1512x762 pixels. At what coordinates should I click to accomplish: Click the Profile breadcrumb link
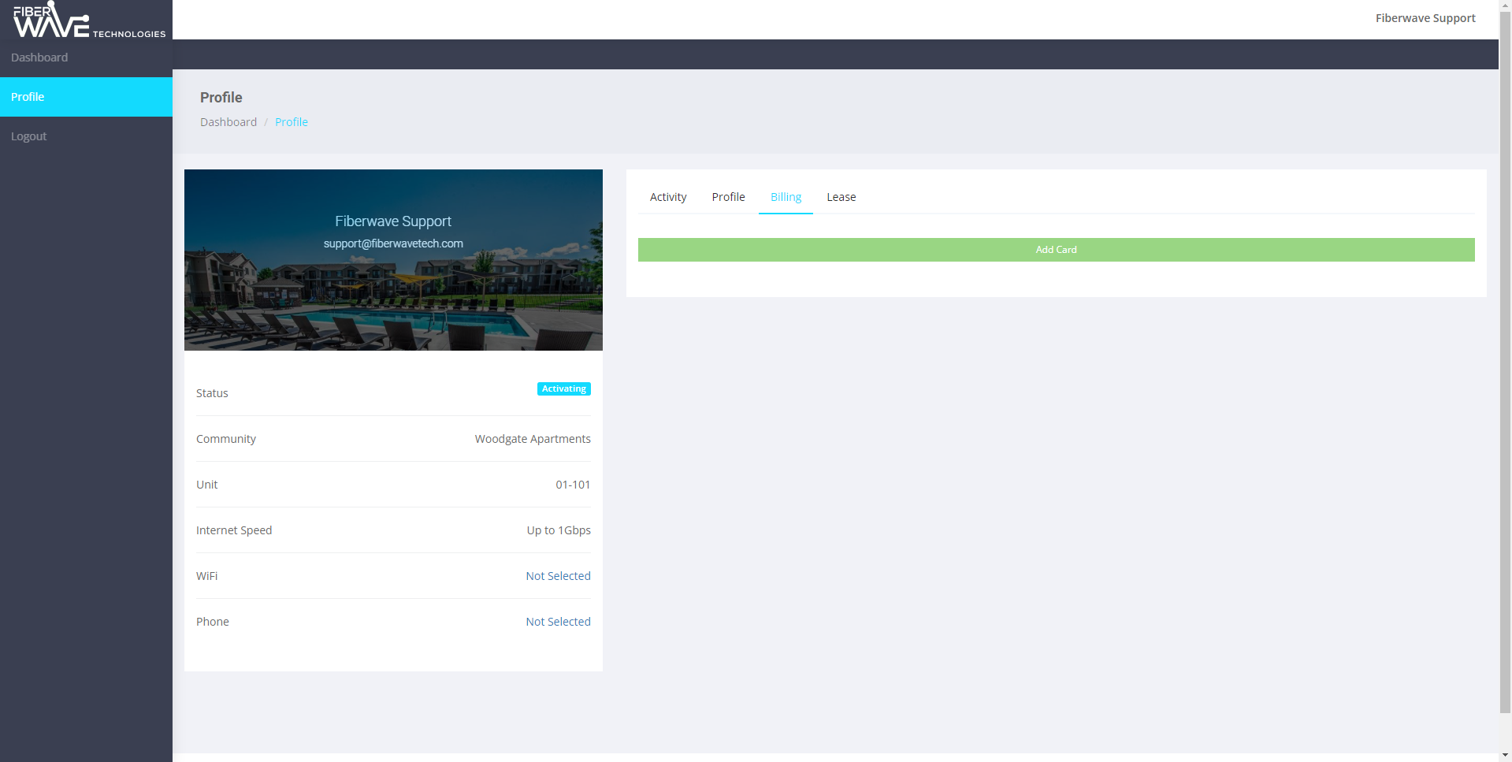[x=292, y=122]
